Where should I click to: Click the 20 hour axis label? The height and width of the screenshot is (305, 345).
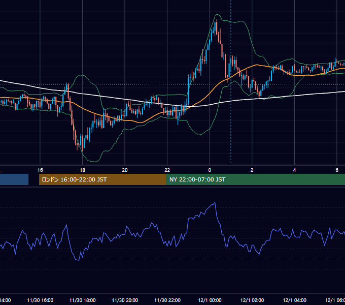pos(125,170)
